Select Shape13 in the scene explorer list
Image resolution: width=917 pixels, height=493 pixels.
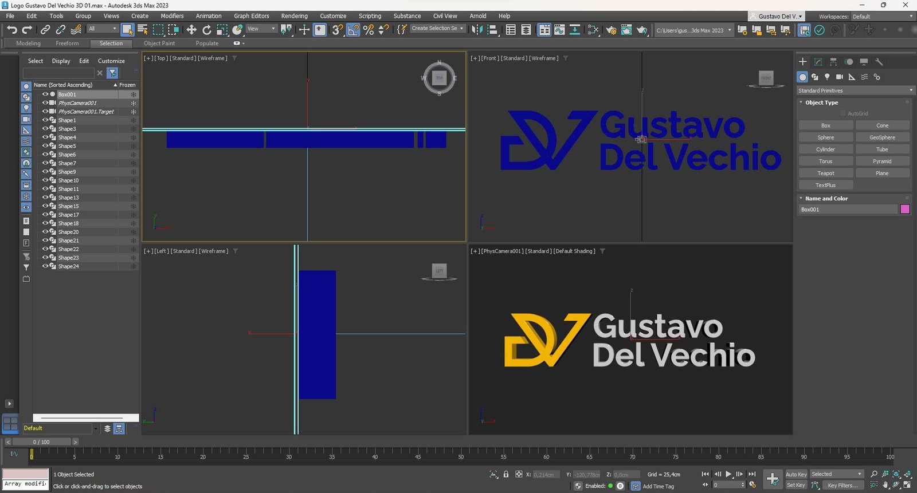(x=68, y=198)
